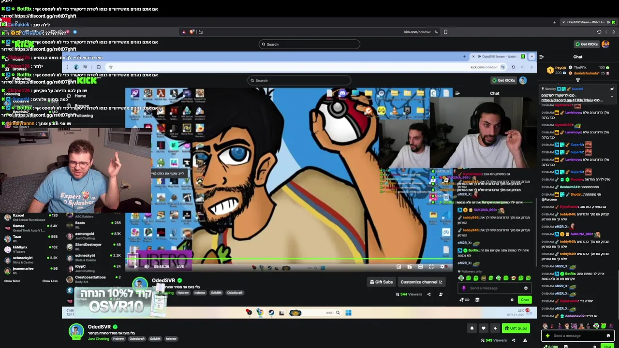Report the stream via warning triangle icon

point(525,340)
